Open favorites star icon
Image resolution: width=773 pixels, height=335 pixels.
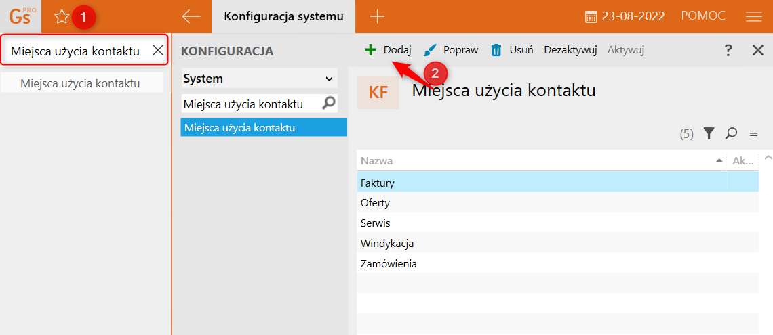tap(62, 17)
